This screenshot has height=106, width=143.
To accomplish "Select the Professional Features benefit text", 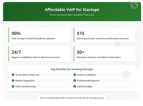I will pyautogui.click(x=88, y=81).
